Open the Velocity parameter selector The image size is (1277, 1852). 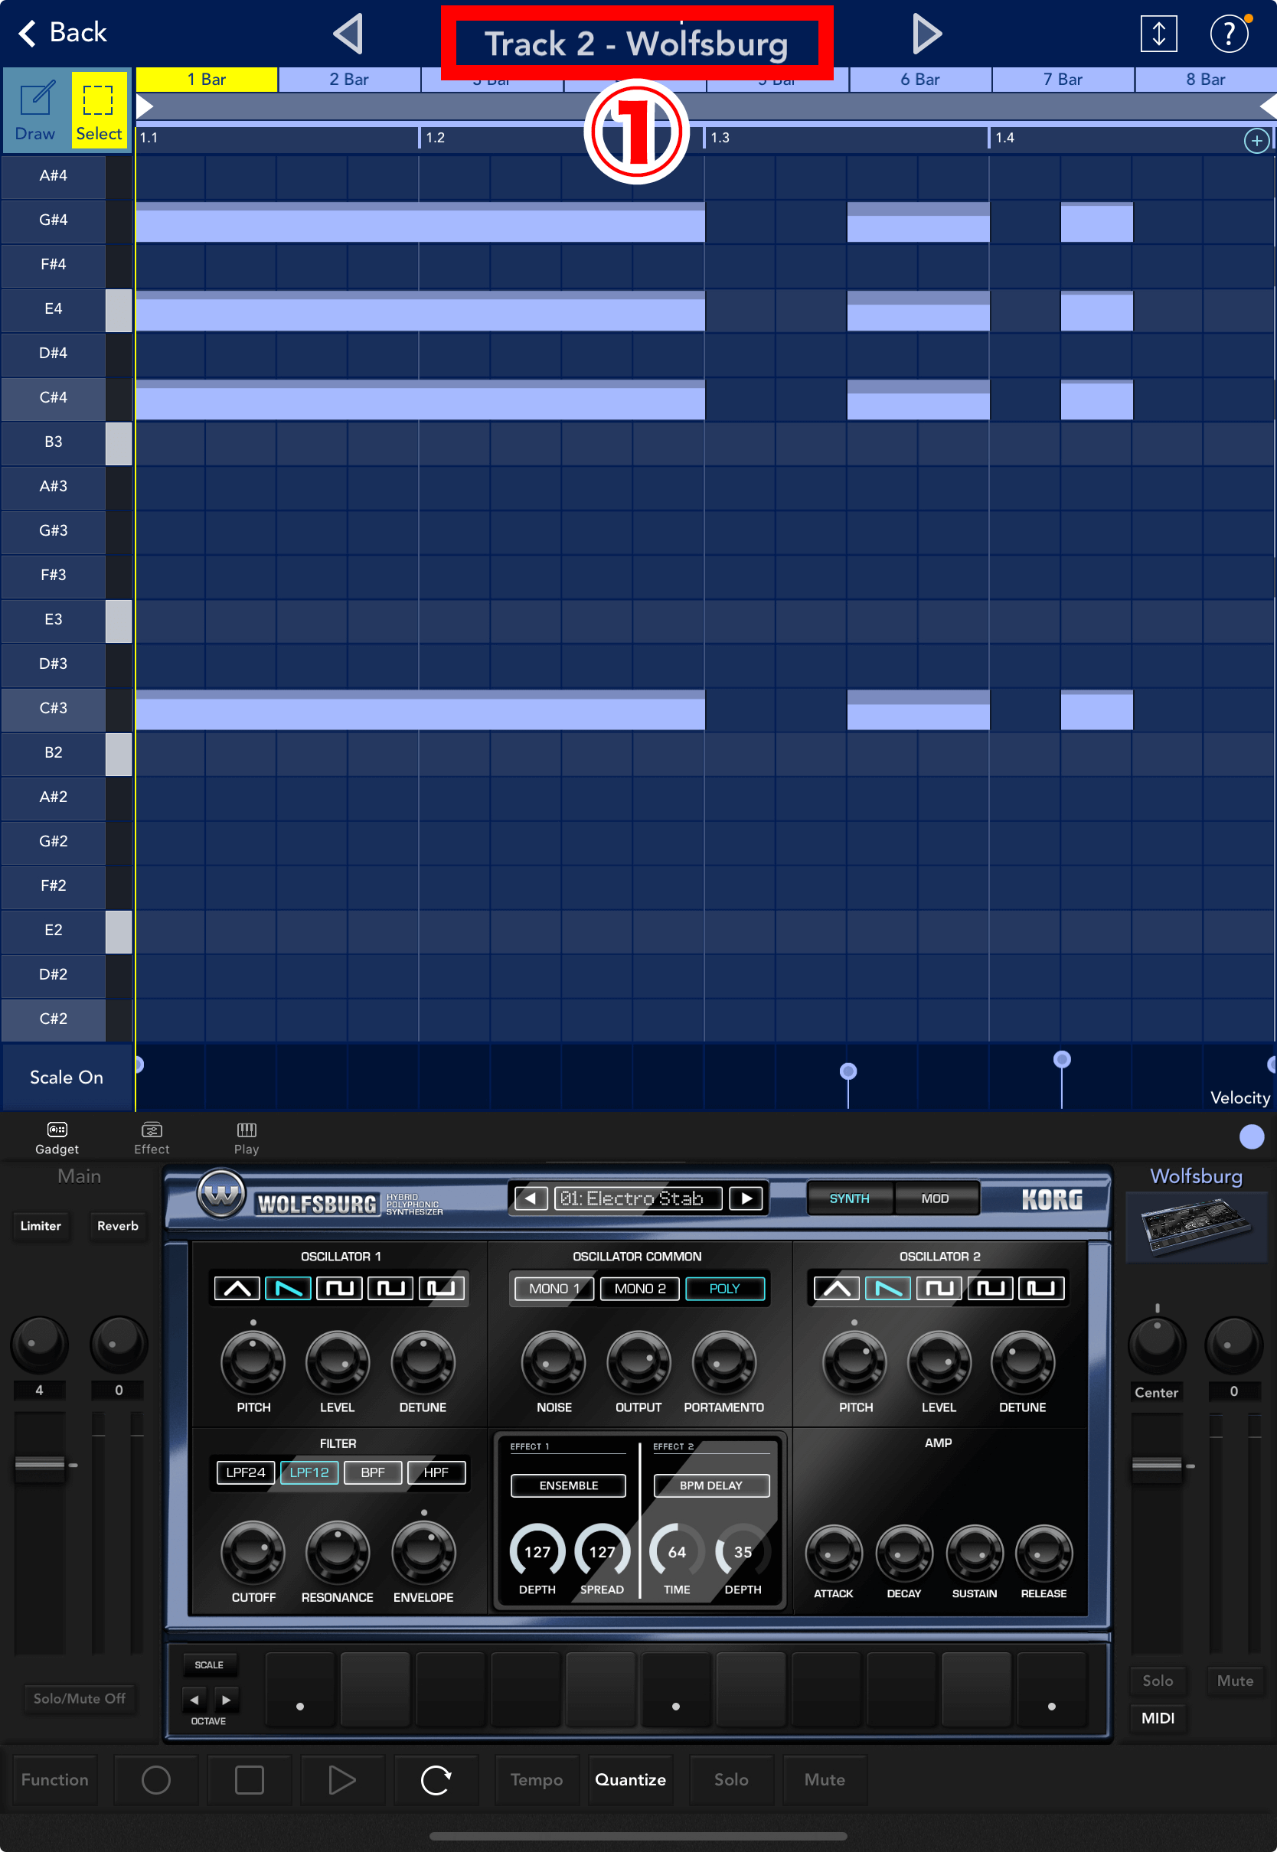pyautogui.click(x=1239, y=1097)
